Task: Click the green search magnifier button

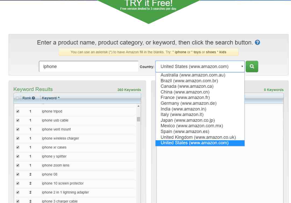Action: pyautogui.click(x=252, y=66)
